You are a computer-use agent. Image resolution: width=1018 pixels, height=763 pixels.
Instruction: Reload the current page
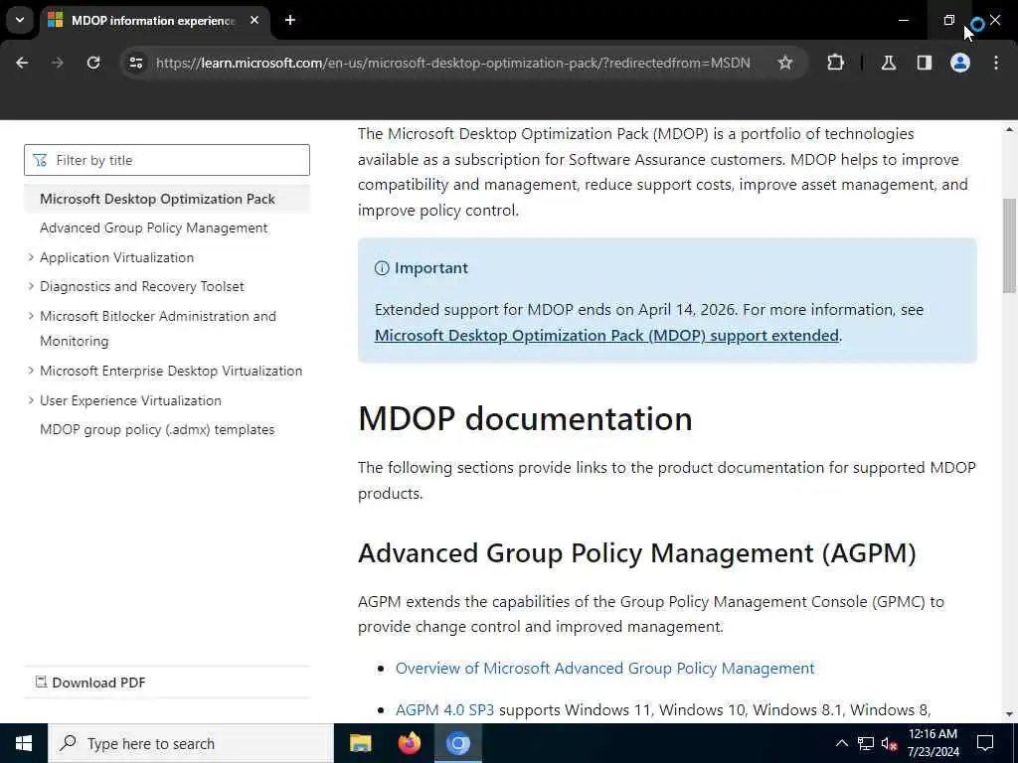[93, 63]
